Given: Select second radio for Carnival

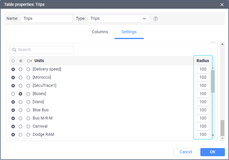Looking at the screenshot, I should tap(20, 126).
